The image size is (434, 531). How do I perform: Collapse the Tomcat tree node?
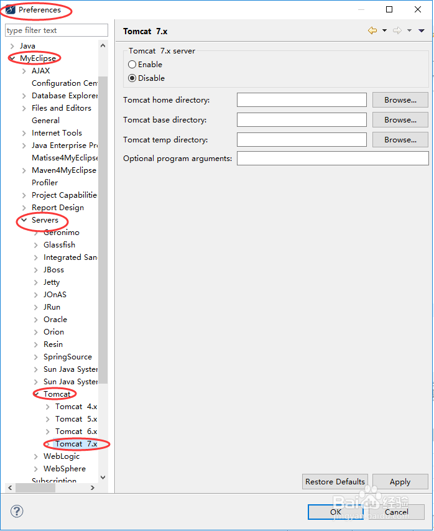(x=36, y=394)
